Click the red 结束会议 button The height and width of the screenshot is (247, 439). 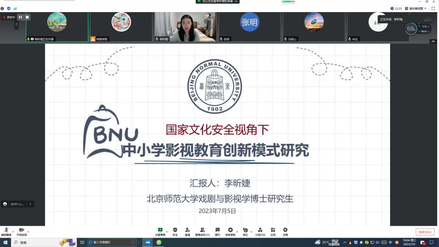(x=425, y=232)
